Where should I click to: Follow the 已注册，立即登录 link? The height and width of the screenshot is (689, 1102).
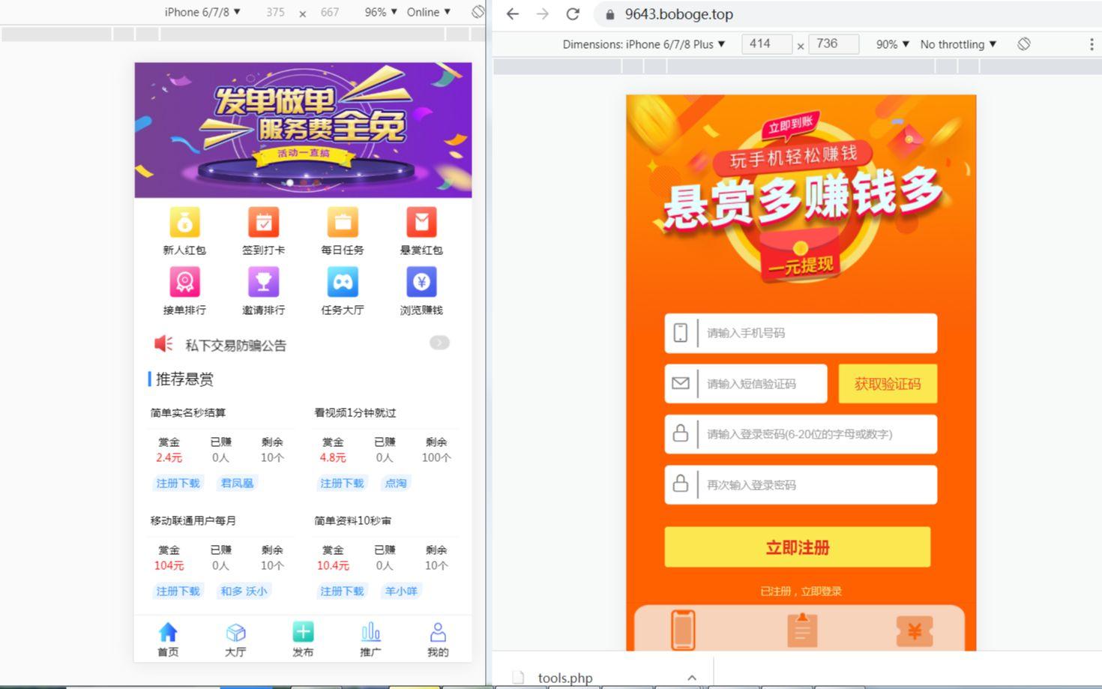point(801,591)
